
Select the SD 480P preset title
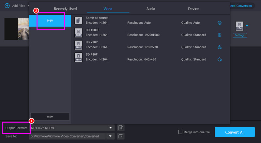[x=92, y=54]
